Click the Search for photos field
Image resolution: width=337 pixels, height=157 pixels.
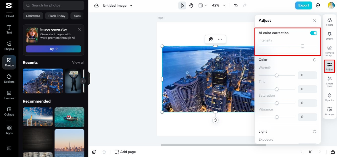coord(53,5)
